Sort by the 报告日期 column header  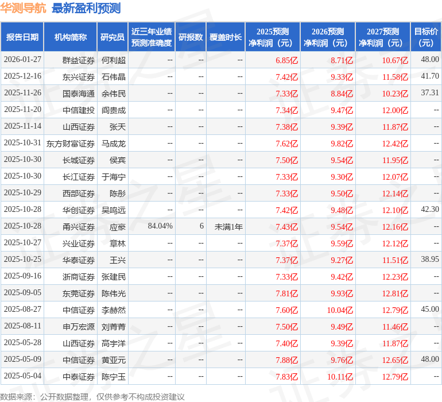22,37
